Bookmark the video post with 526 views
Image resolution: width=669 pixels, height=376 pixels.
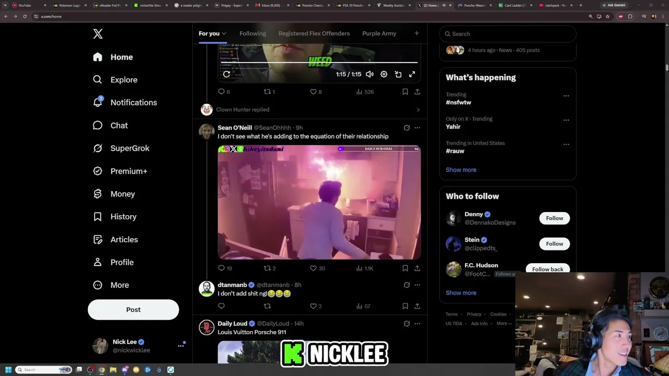tap(405, 92)
